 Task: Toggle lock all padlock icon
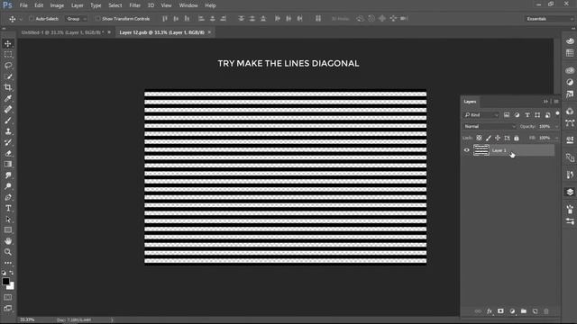coord(517,138)
